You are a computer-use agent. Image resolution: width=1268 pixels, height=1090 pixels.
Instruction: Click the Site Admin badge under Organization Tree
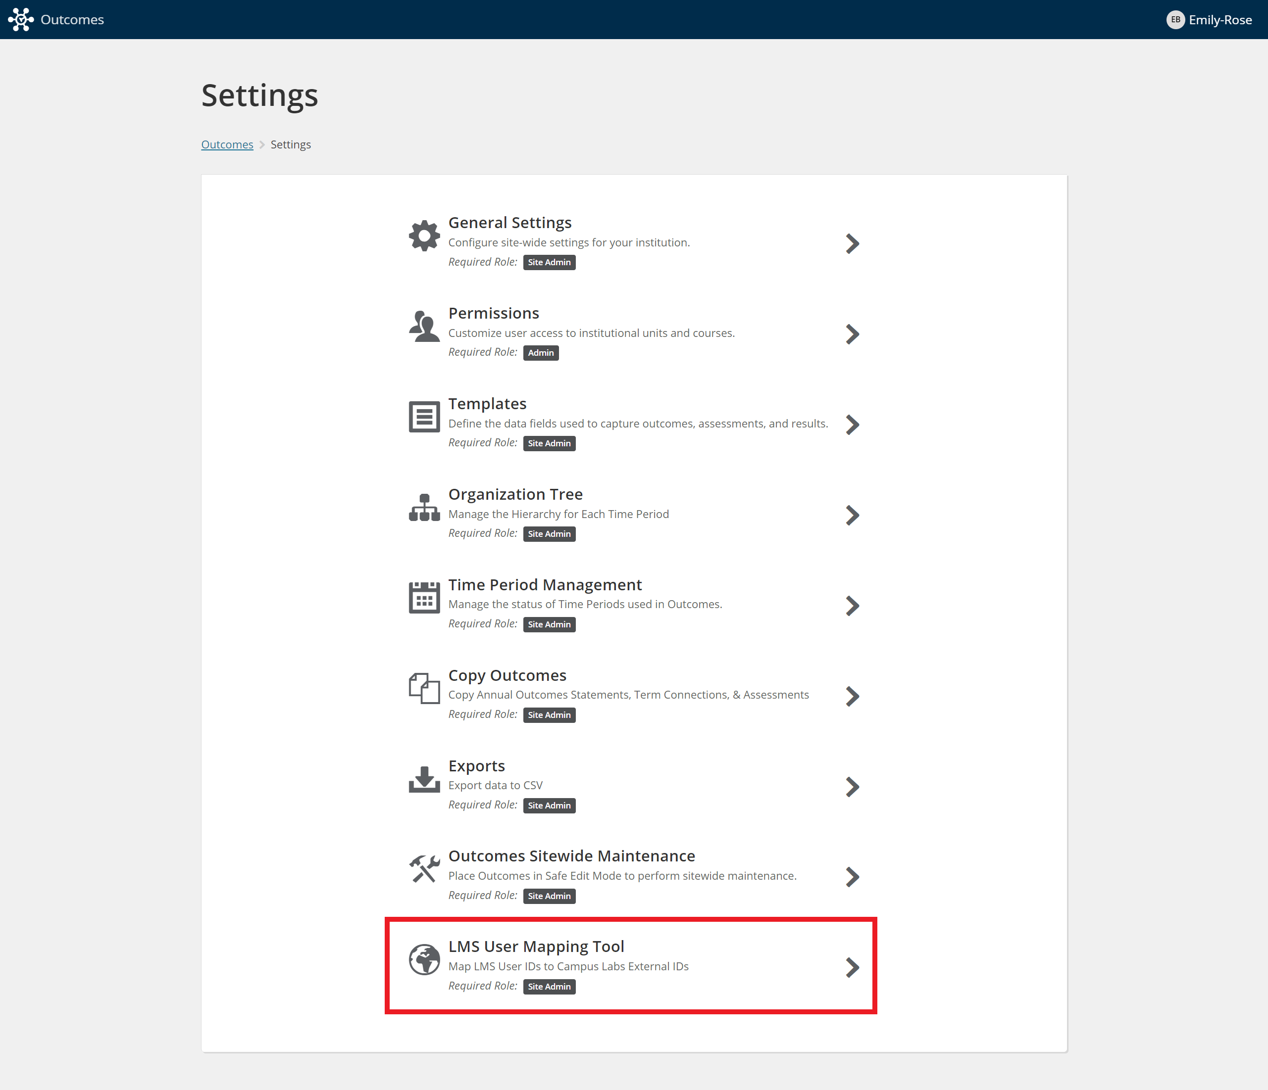[549, 534]
